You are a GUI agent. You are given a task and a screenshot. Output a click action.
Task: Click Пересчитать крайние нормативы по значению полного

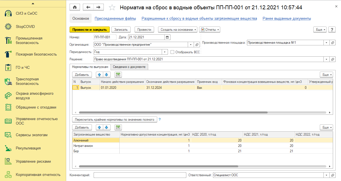(x=115, y=119)
